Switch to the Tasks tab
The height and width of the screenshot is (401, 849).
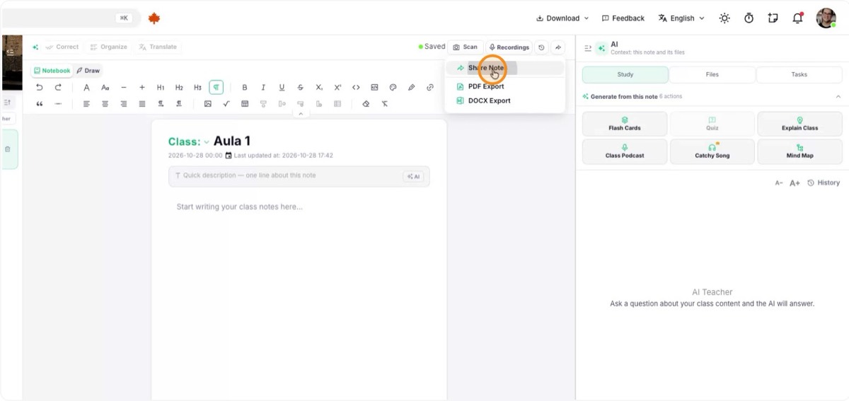pyautogui.click(x=799, y=74)
